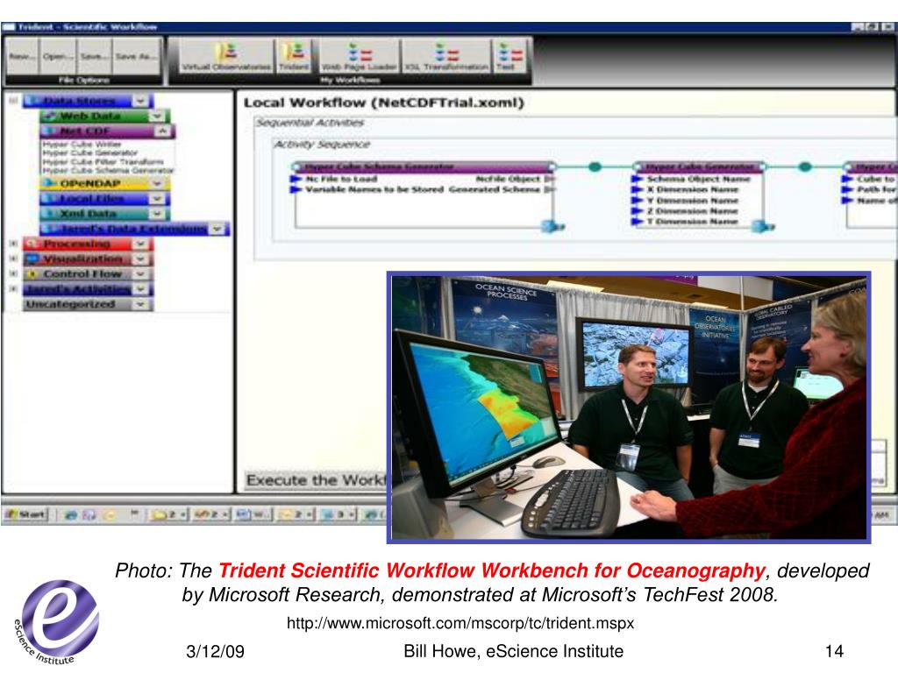Click the Ocean Science booth photo
Viewport: 898px width, 673px height.
click(629, 407)
